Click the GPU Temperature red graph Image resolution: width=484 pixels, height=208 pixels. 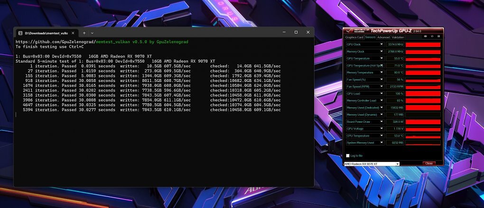coord(423,59)
